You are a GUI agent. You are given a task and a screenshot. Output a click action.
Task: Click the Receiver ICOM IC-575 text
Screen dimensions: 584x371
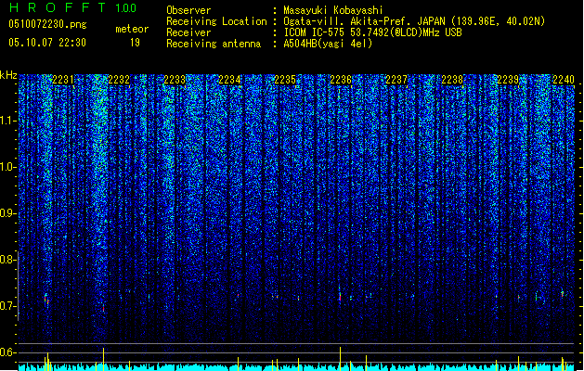[372, 32]
